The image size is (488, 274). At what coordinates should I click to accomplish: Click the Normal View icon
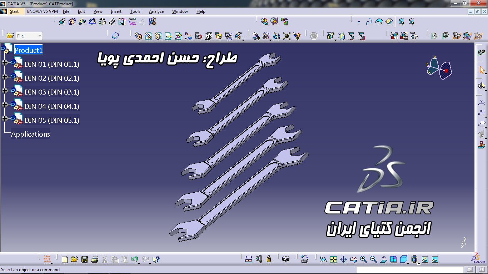(x=384, y=259)
